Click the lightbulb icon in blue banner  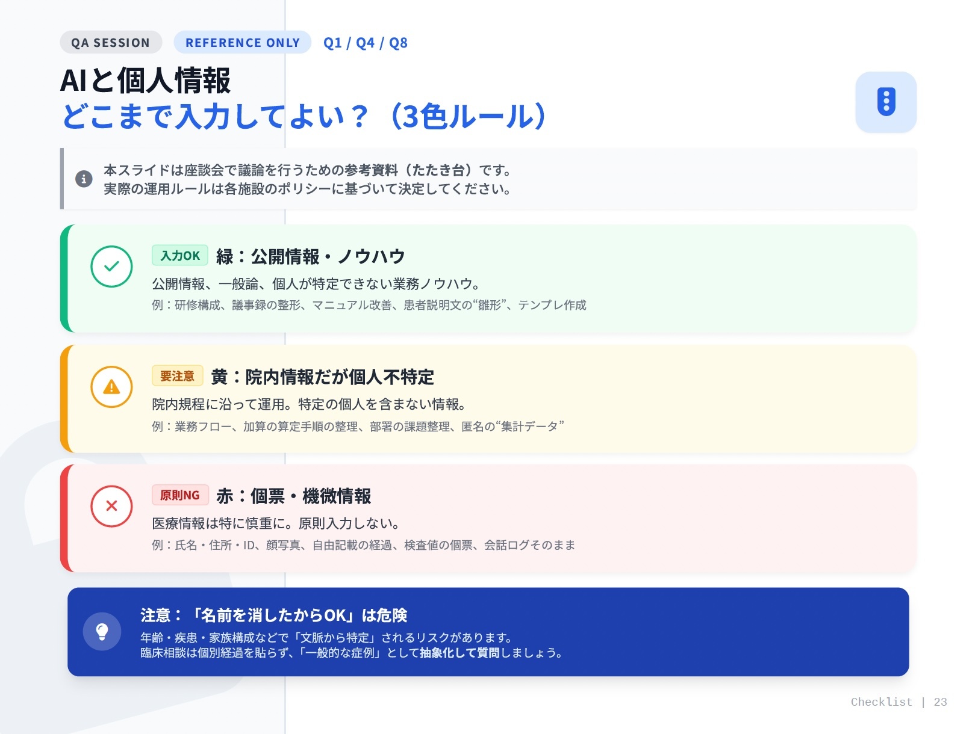102,631
